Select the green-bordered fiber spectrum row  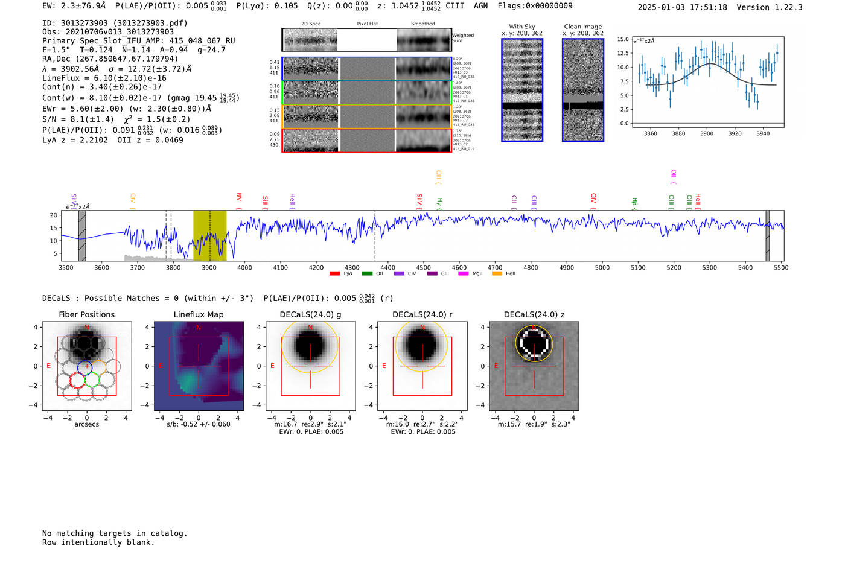click(366, 92)
